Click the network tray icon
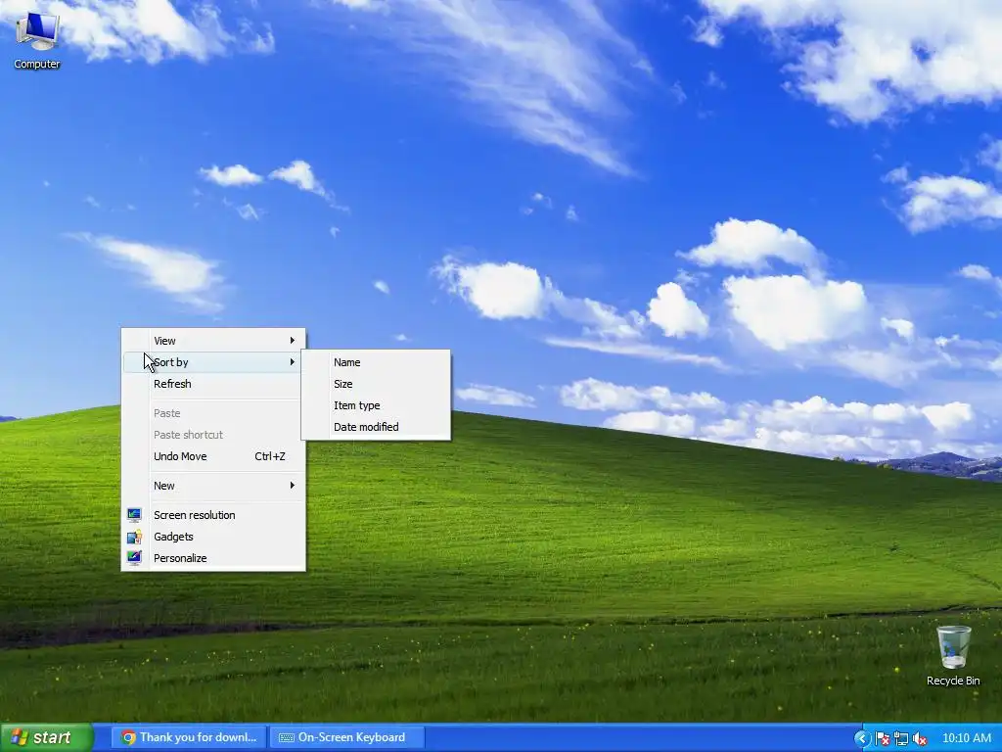 coord(901,738)
